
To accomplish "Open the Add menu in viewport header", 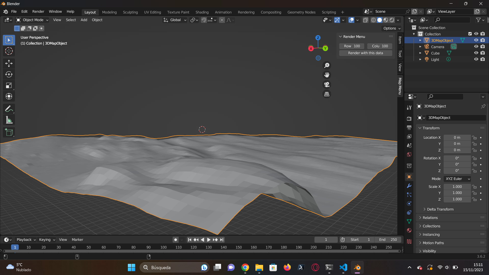I will pos(84,20).
